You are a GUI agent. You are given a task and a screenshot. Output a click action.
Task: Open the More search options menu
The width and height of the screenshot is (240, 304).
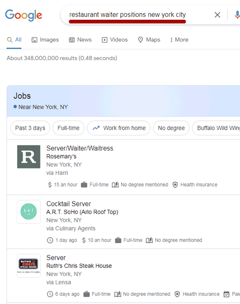179,40
